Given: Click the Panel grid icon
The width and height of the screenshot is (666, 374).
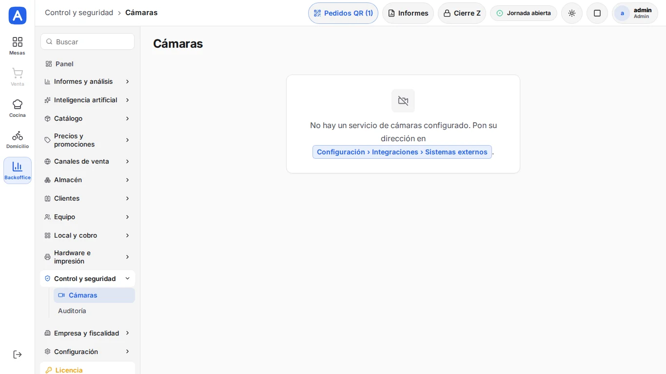Looking at the screenshot, I should [x=48, y=64].
